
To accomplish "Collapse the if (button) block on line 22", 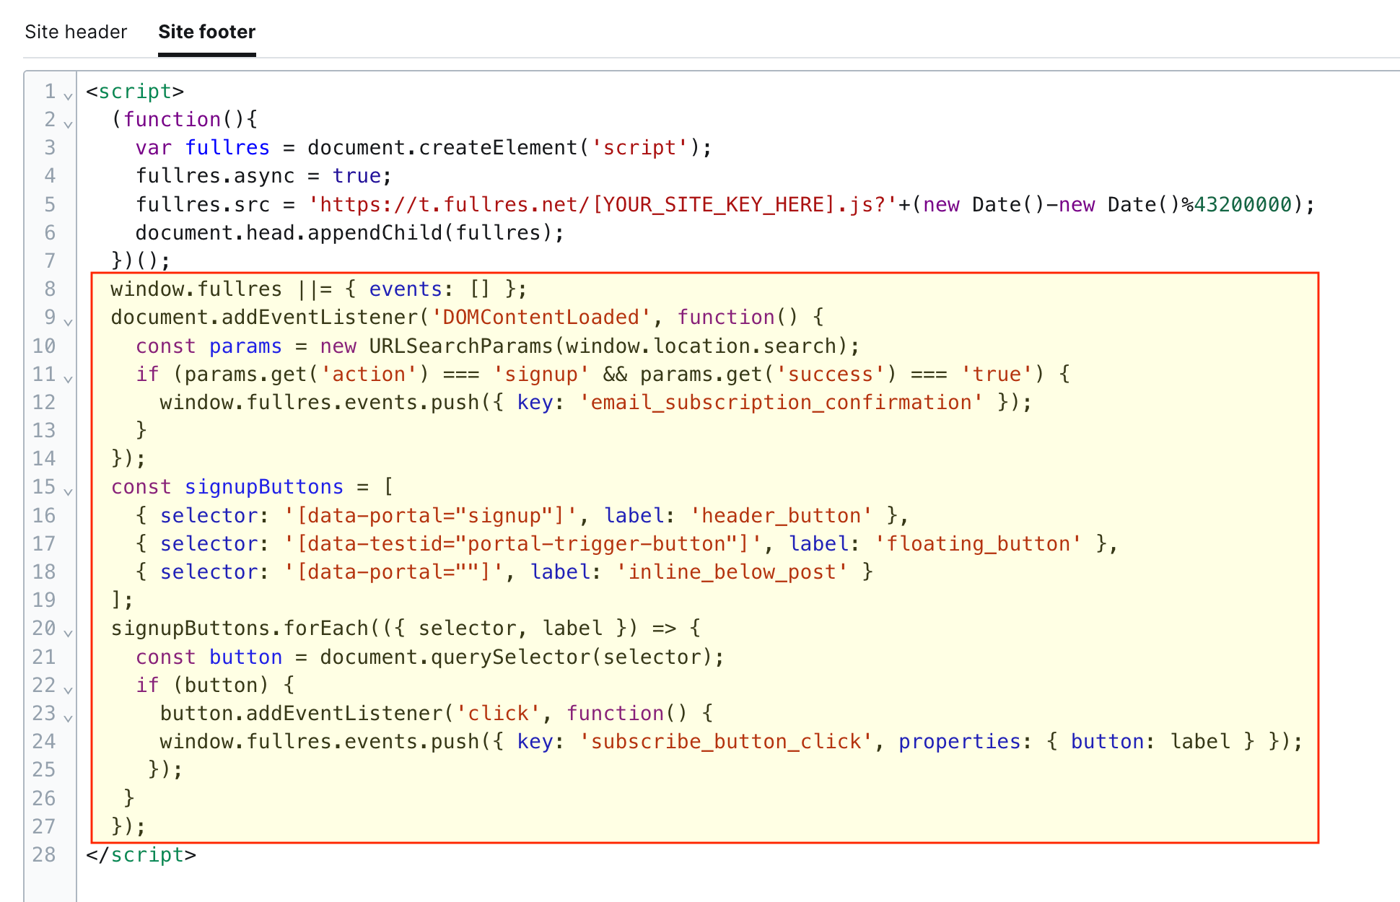I will [68, 690].
